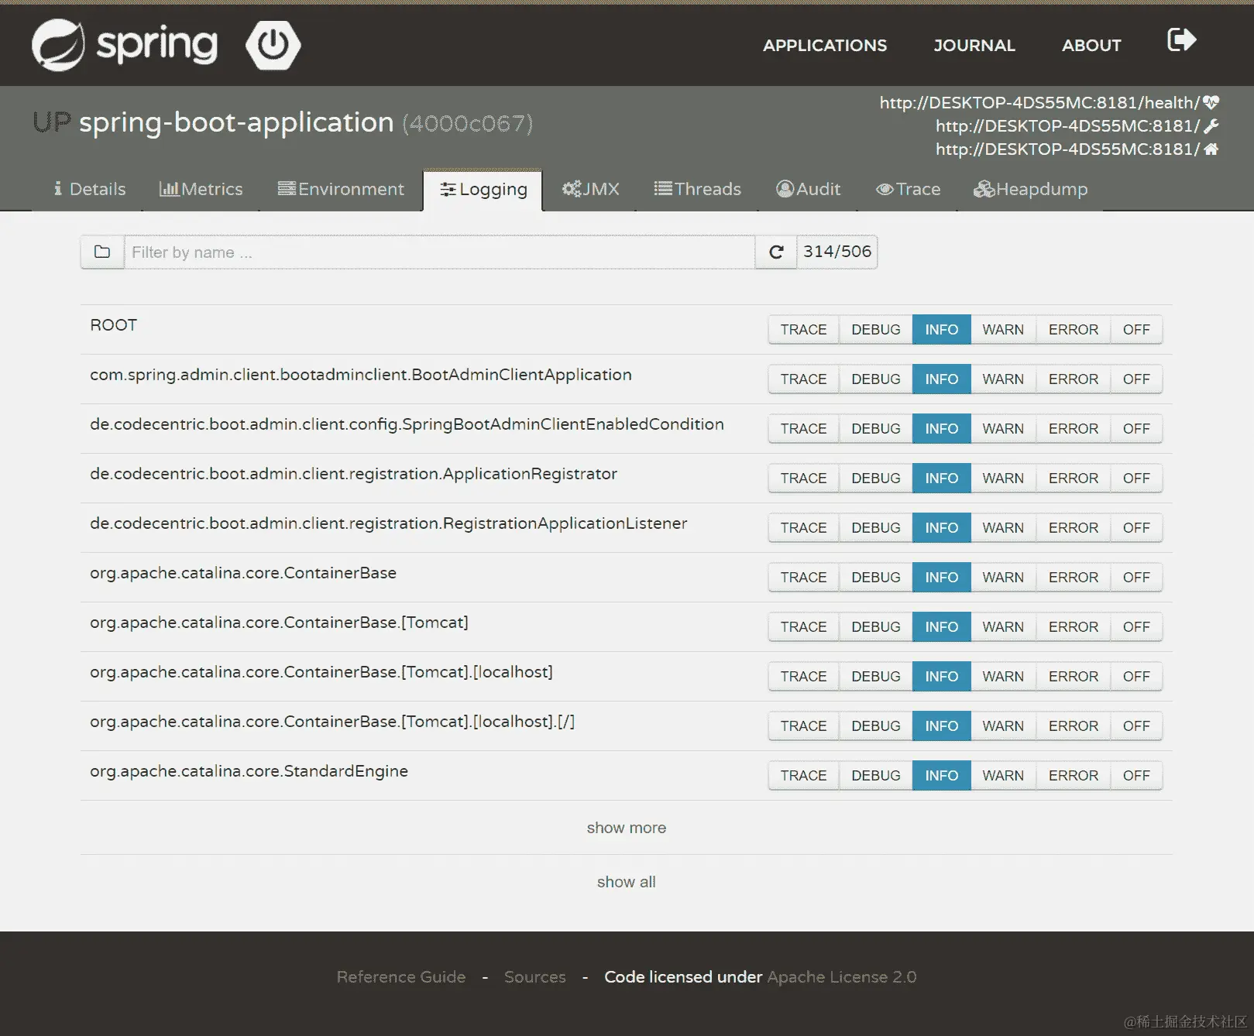Open the Reference Guide link

tap(401, 977)
